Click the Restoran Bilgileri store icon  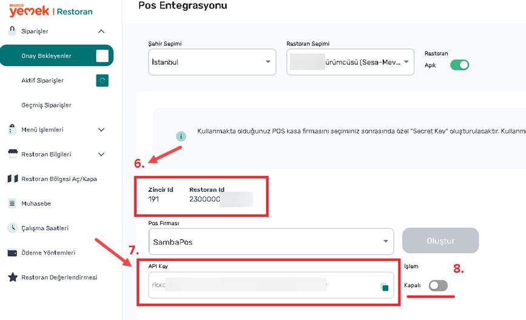(x=12, y=154)
